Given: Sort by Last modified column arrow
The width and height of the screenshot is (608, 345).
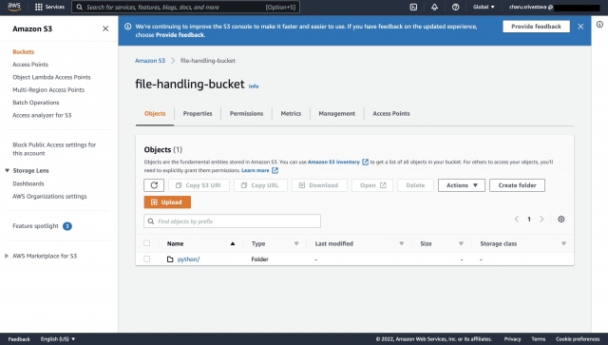Looking at the screenshot, I should coord(401,243).
